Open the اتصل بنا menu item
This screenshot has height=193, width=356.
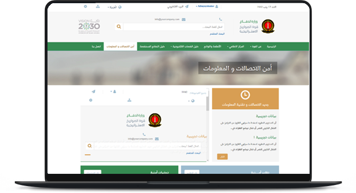click(x=96, y=46)
